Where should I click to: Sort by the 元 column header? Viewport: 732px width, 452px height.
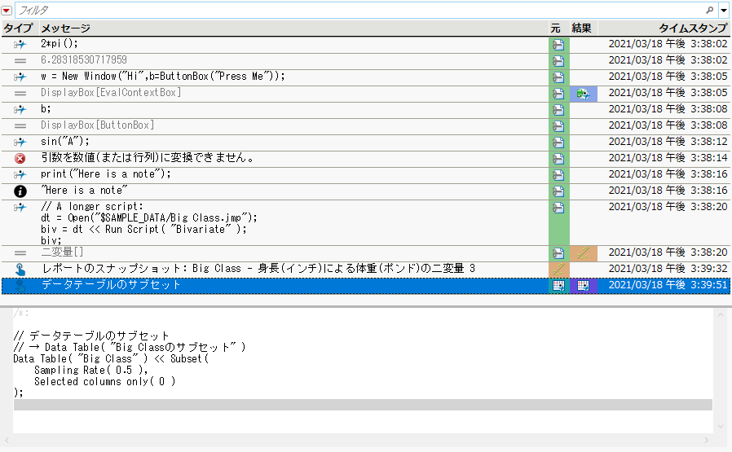click(x=556, y=28)
